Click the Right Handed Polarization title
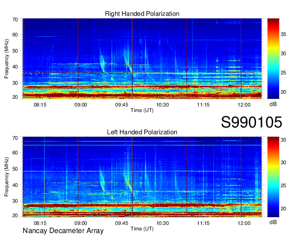This screenshot has width=291, height=236. [x=142, y=14]
